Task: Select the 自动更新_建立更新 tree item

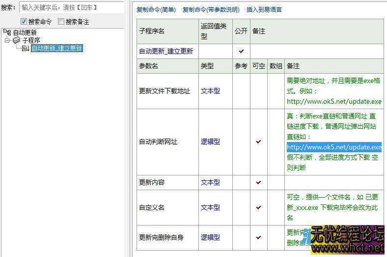Action: click(x=56, y=48)
